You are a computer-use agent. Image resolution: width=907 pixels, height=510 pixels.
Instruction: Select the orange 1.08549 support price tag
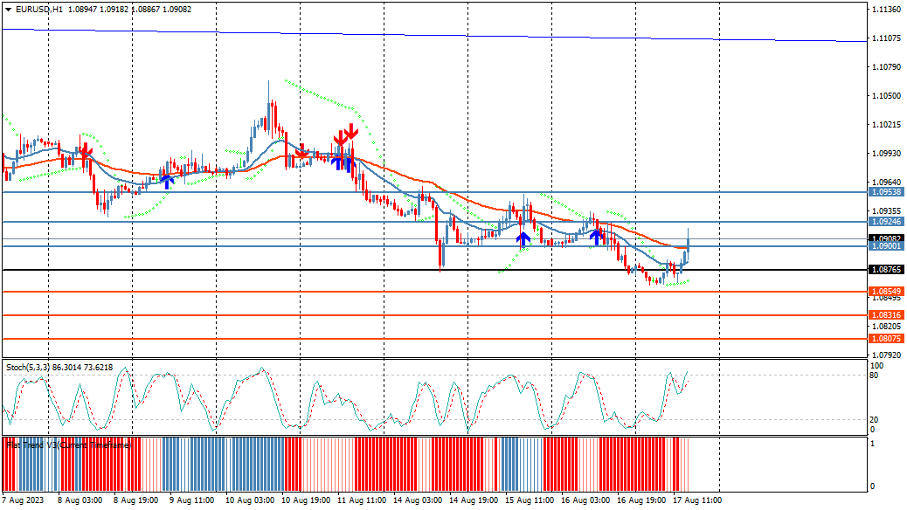pyautogui.click(x=886, y=292)
